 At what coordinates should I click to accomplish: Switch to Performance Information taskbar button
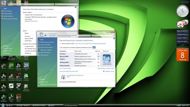tap(71, 105)
